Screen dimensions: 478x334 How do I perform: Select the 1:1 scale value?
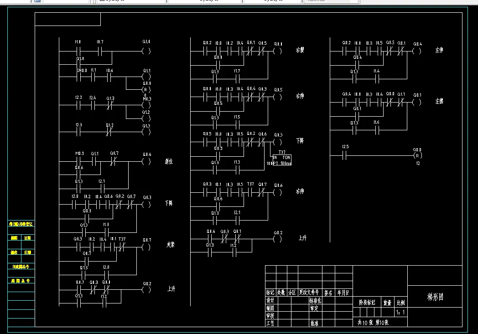tap(400, 313)
